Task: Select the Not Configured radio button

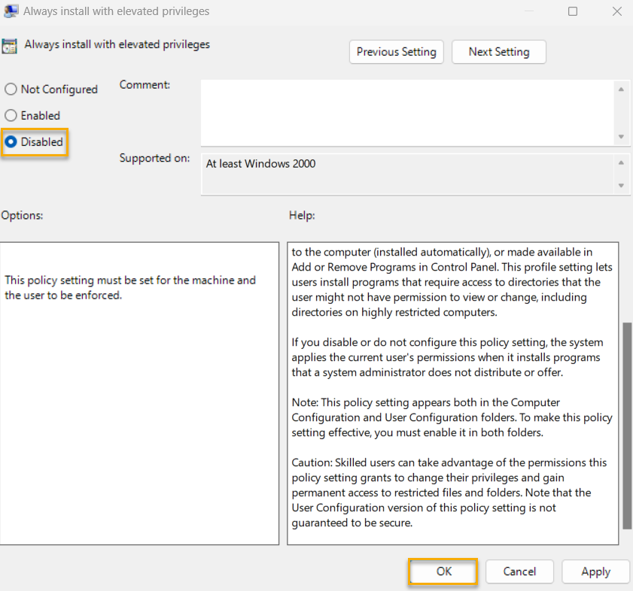Action: (11, 89)
